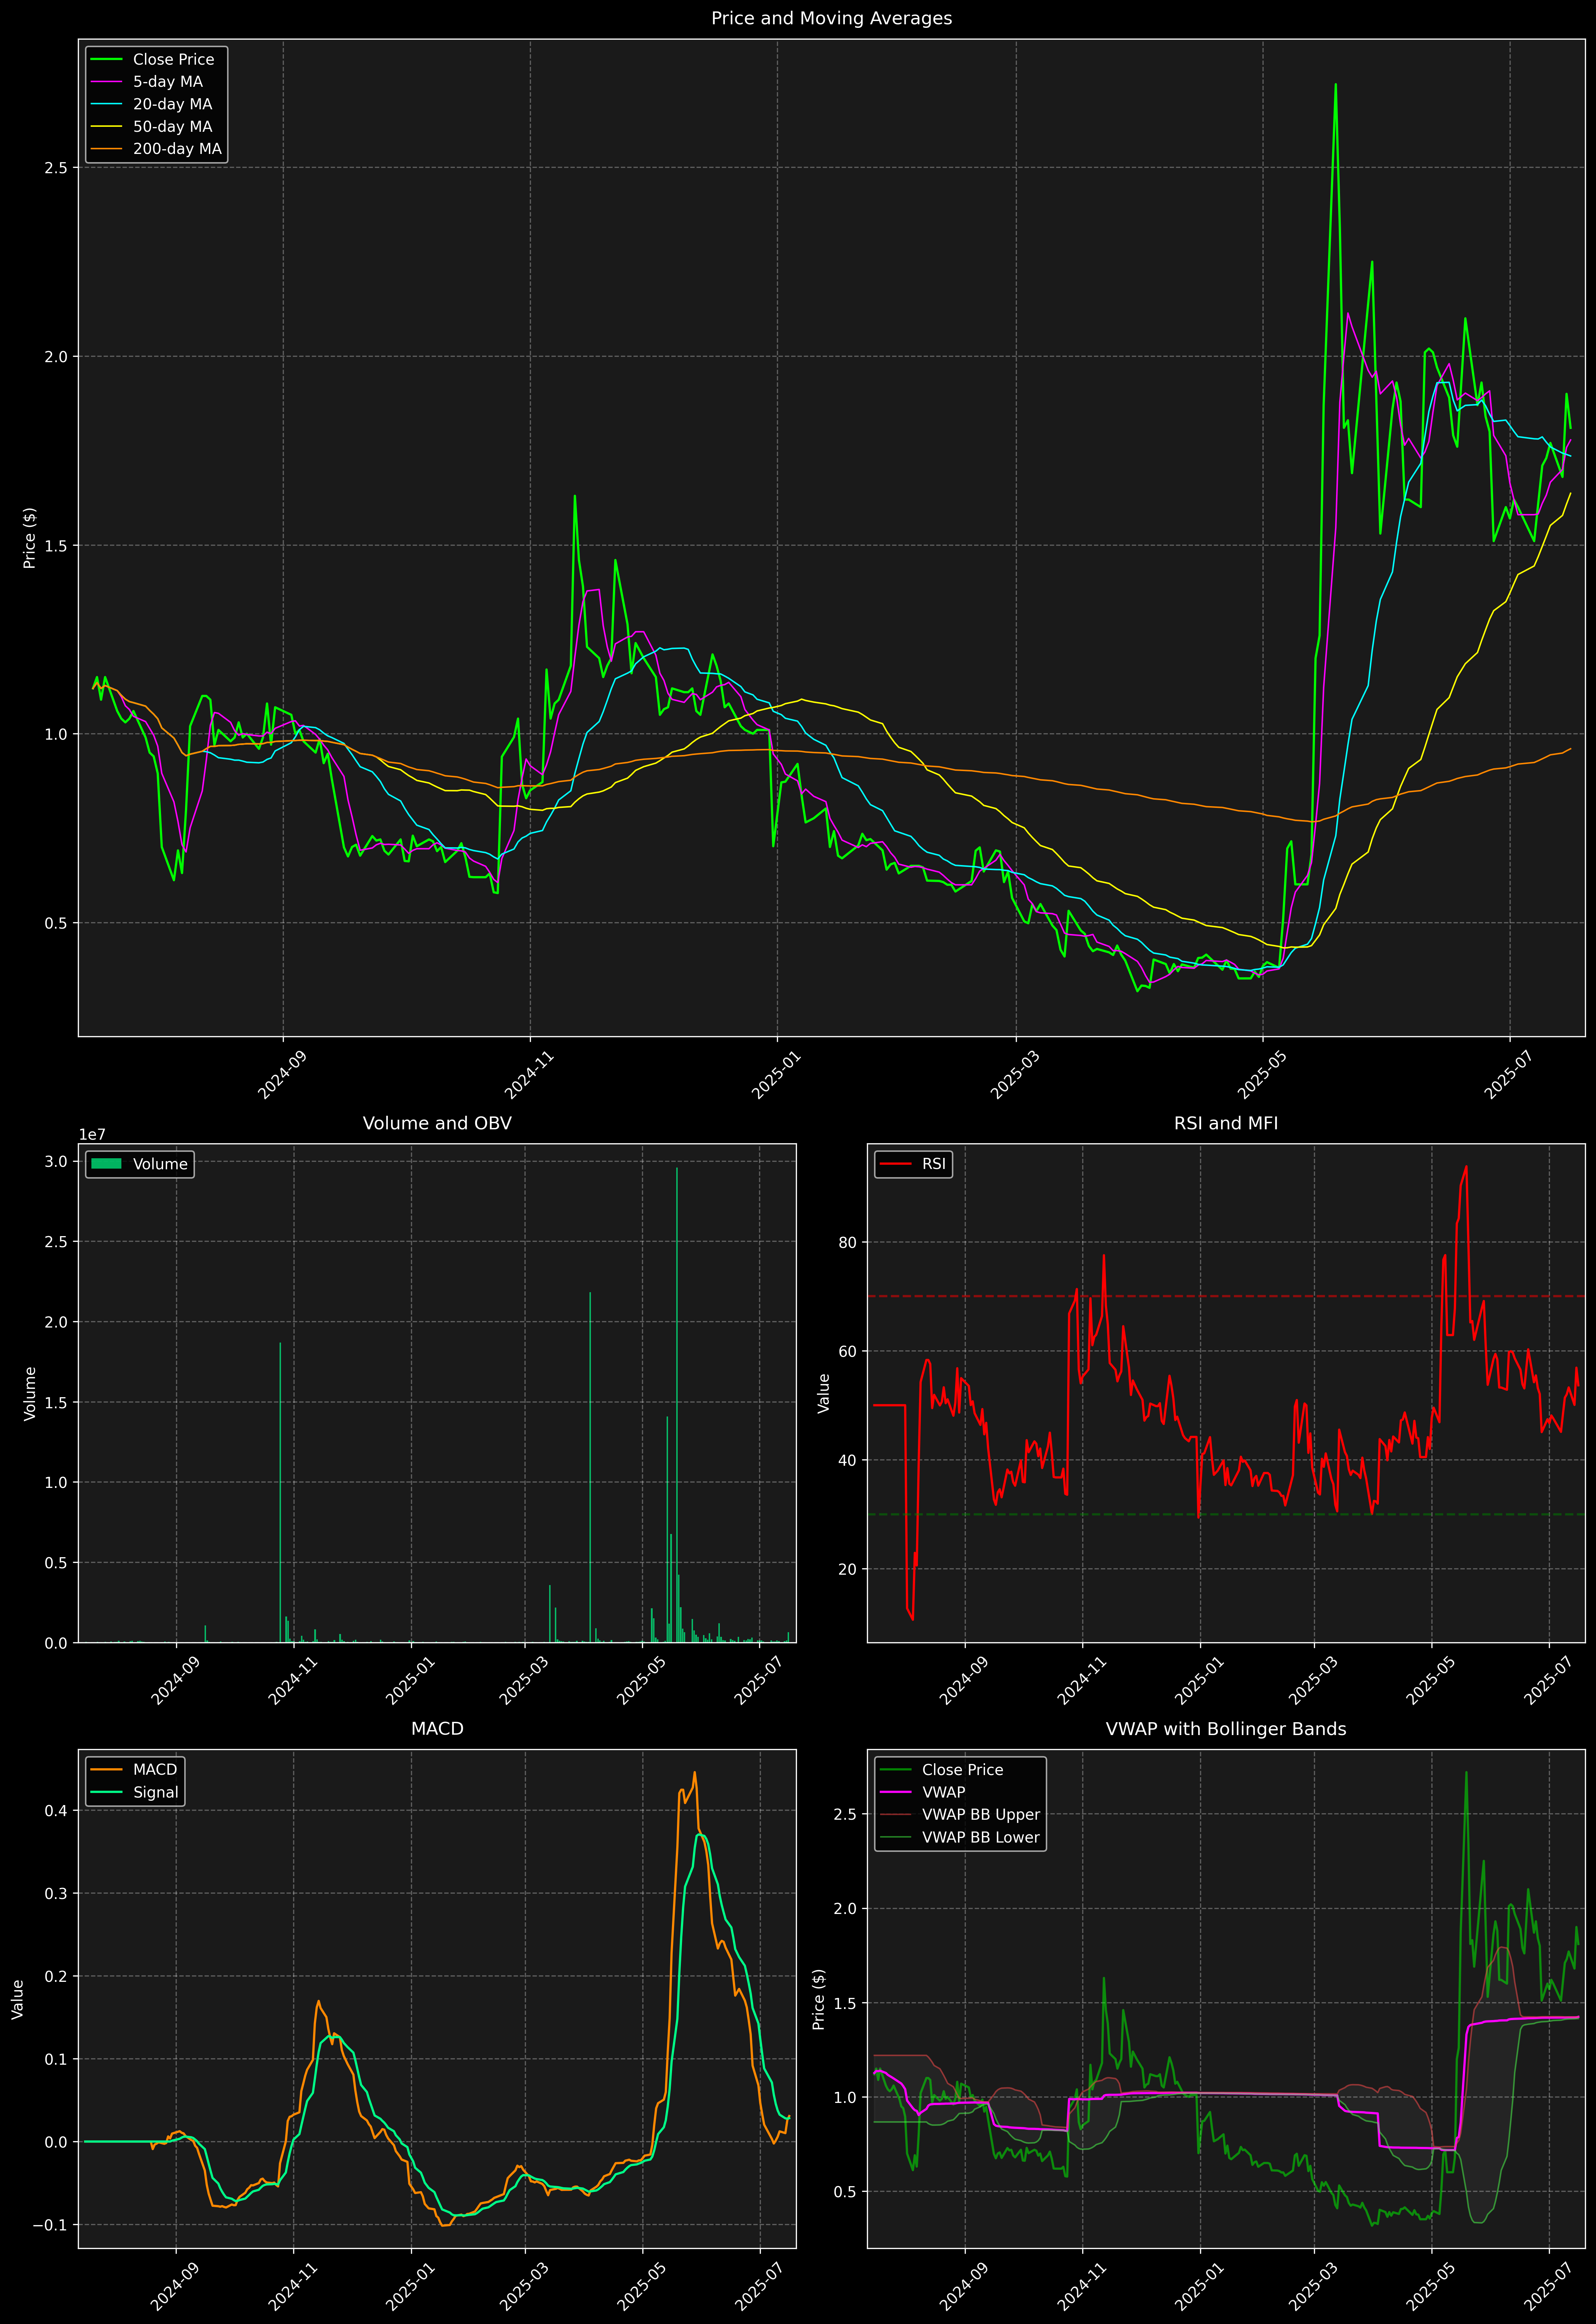Viewport: 1596px width, 2324px height.
Task: Click the 2.0 price tick on the VWAP chart
Action: (845, 1909)
